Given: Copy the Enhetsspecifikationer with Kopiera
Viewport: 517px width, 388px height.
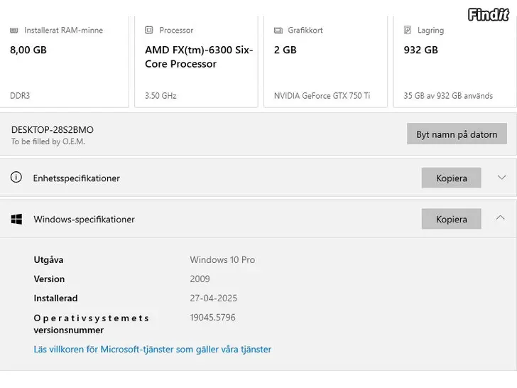Looking at the screenshot, I should tap(451, 178).
